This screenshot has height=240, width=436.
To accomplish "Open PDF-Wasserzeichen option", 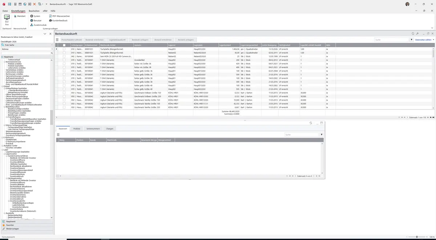I will click(60, 16).
